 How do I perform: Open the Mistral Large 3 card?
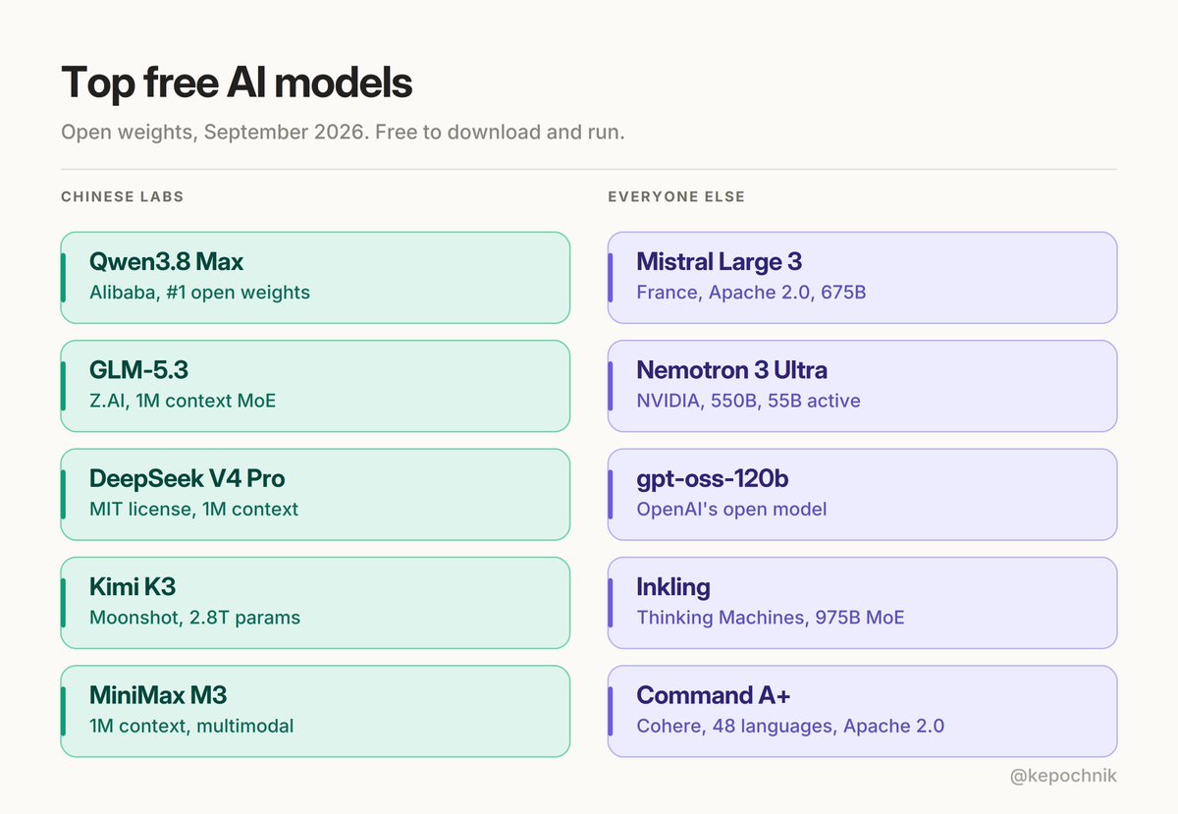[x=862, y=278]
